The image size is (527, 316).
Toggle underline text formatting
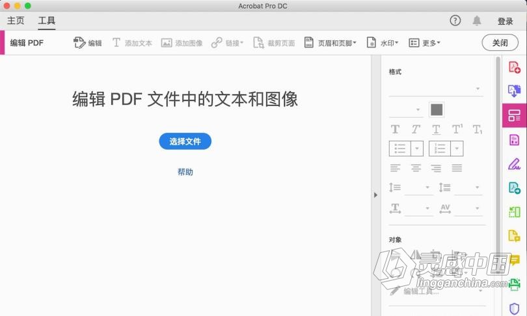[x=436, y=129]
